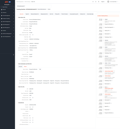Click the button beside the OnHold status
120x129 pixels.
(x=109, y=63)
